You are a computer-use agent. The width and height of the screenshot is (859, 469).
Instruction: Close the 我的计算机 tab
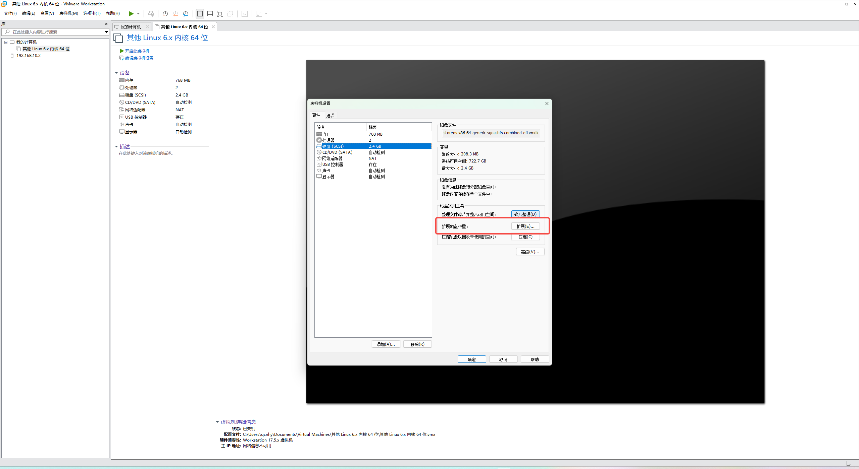click(x=147, y=27)
